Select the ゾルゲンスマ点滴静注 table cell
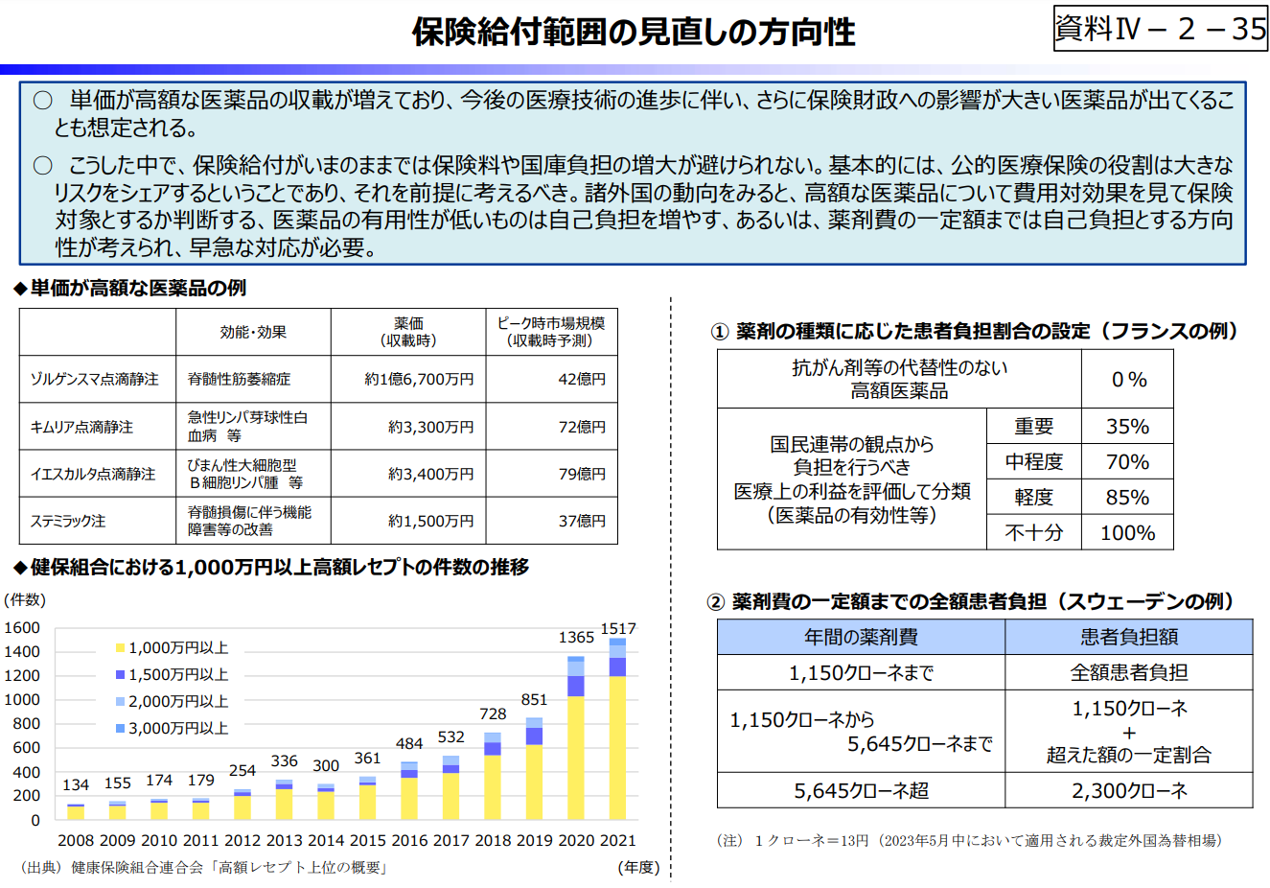This screenshot has height=888, width=1270. [x=97, y=379]
